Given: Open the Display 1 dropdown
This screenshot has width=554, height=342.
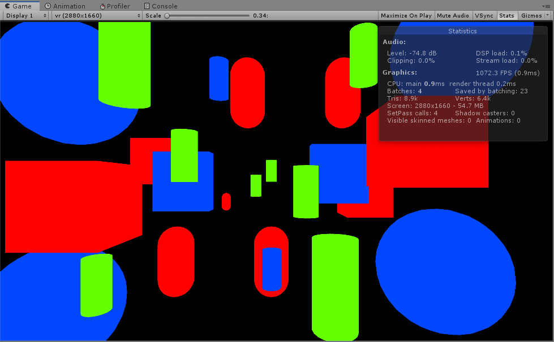Looking at the screenshot, I should [26, 15].
